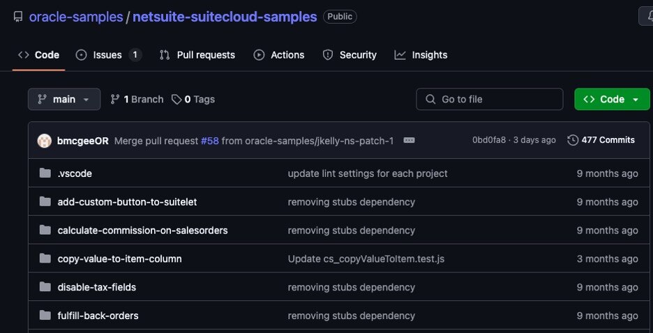Expand commit message ellipsis button
Image resolution: width=653 pixels, height=333 pixels.
(409, 141)
